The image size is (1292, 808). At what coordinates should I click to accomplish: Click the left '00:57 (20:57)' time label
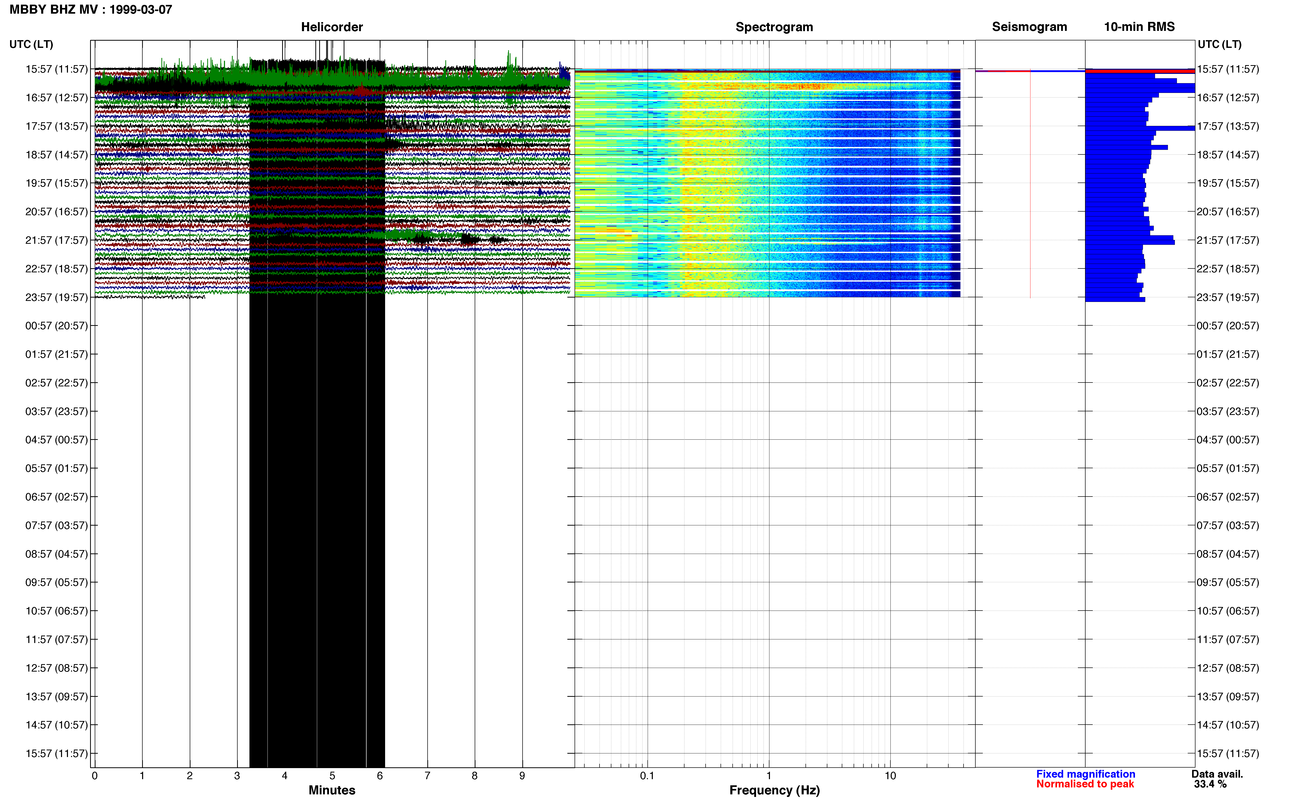coord(56,326)
